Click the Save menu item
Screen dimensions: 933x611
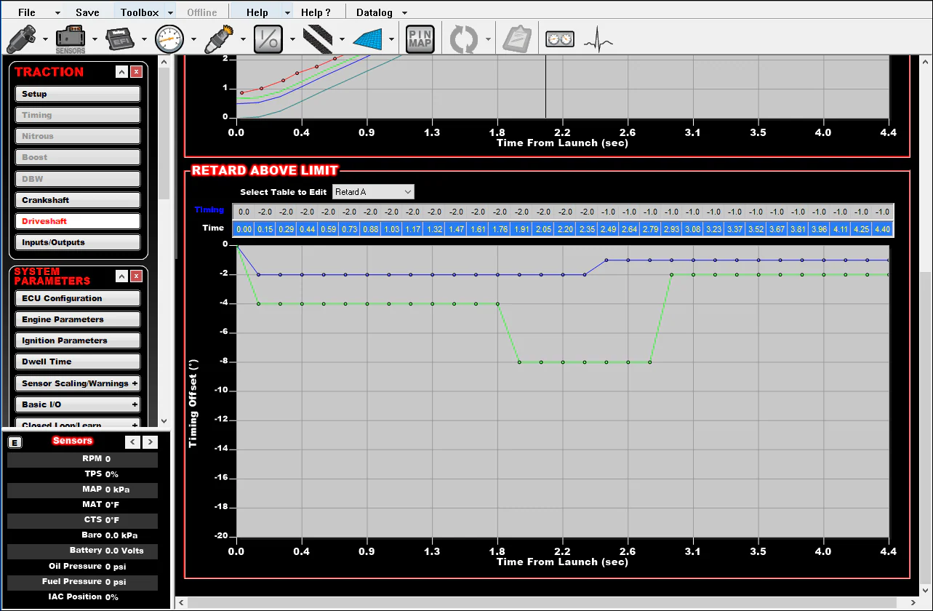click(87, 12)
